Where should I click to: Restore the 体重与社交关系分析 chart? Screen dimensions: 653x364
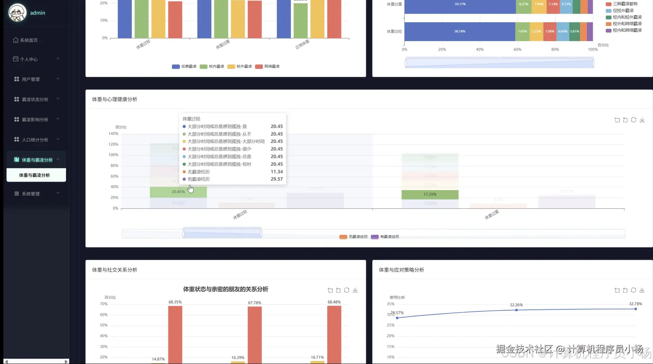(x=347, y=290)
